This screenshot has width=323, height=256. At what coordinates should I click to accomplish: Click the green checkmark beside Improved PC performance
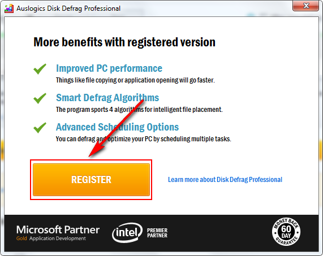(40, 69)
